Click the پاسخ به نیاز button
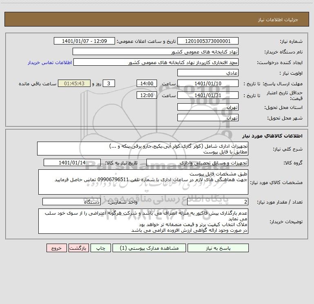Image resolution: width=314 pixels, height=304 pixels. pyautogui.click(x=218, y=248)
